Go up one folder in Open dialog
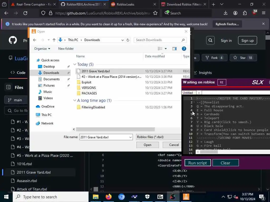 [x=54, y=40]
